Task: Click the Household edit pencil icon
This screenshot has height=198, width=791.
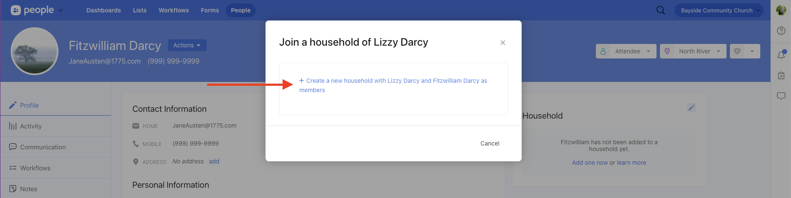Action: (x=692, y=108)
